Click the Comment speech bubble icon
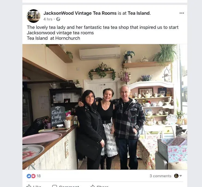 [x=55, y=186]
